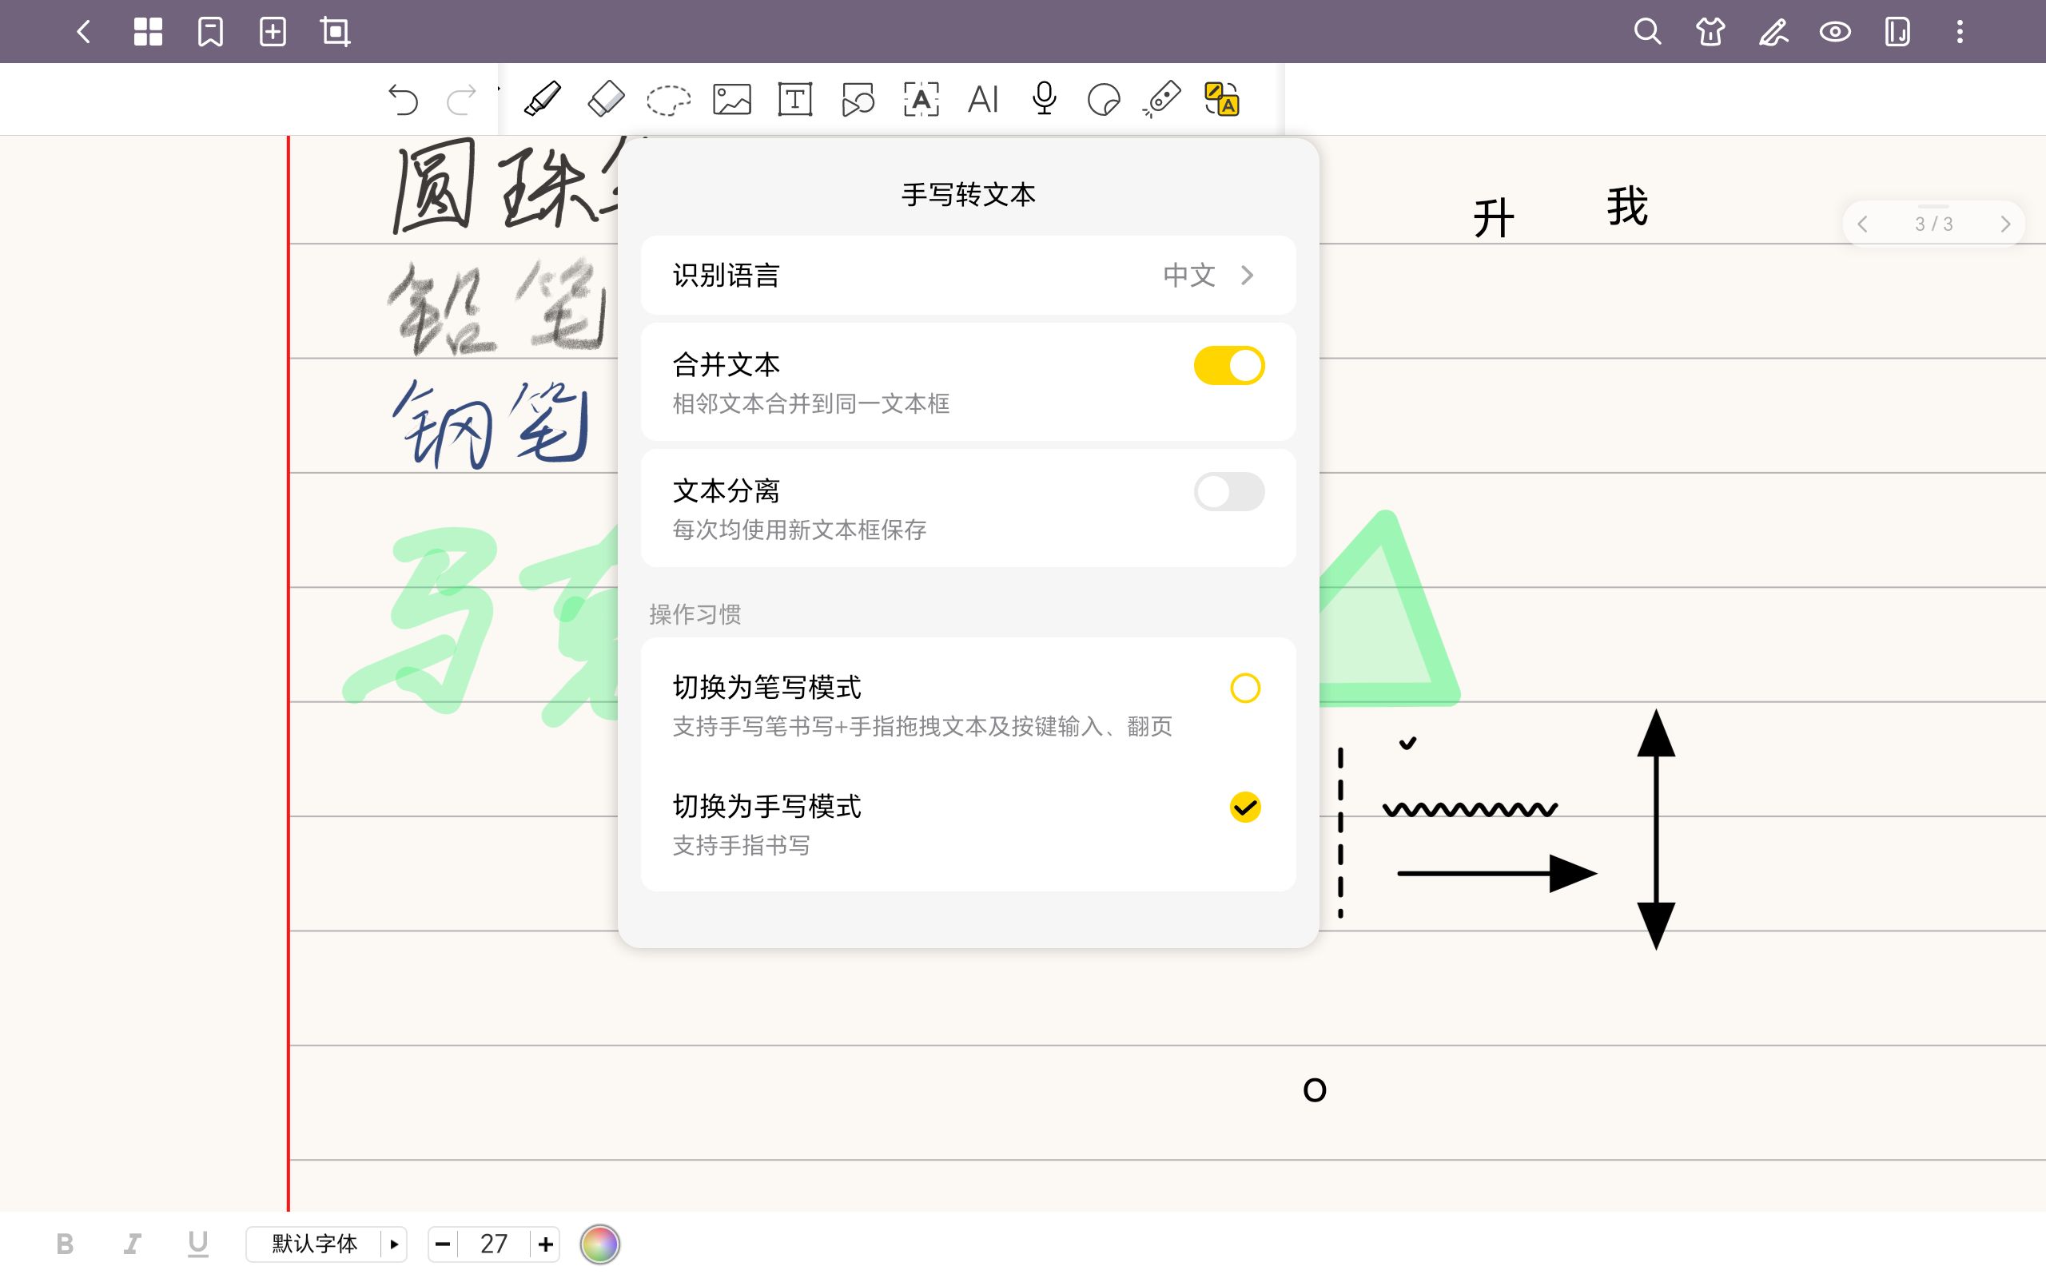The image size is (2046, 1278).
Task: Increase font size with plus stepper
Action: tap(546, 1244)
